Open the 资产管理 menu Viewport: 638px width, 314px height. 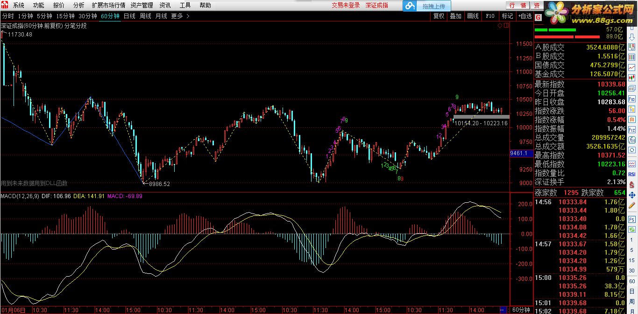pos(142,6)
